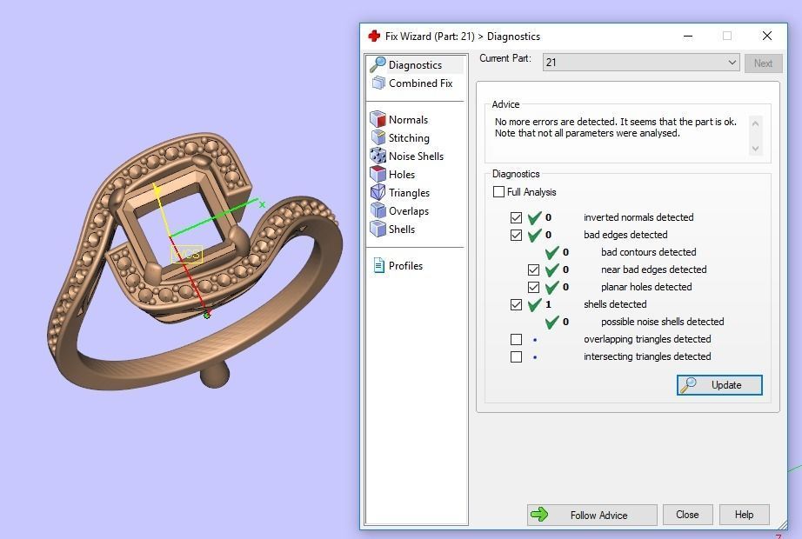
Task: Click the Follow Advice button
Action: coord(591,515)
